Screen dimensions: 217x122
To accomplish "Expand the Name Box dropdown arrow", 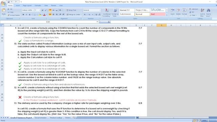I will pyautogui.click(x=97, y=22).
